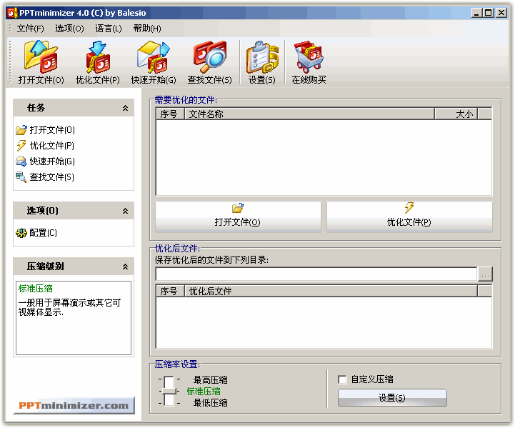Click the 在线购买 shopping cart icon
515x428 pixels.
[309, 61]
